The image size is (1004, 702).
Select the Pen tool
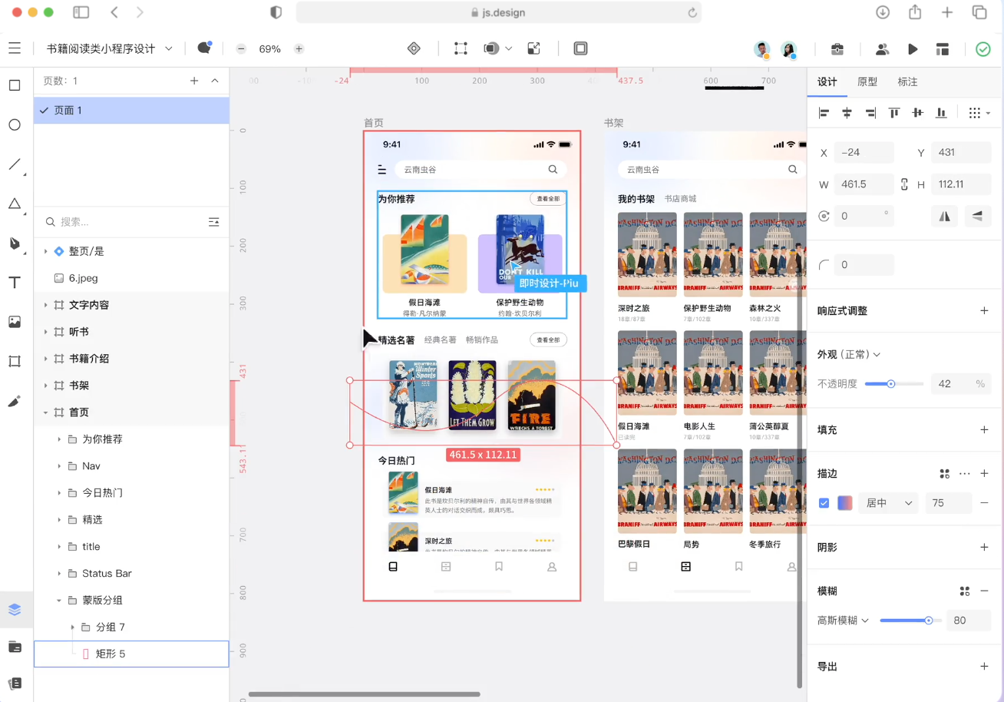coord(15,243)
